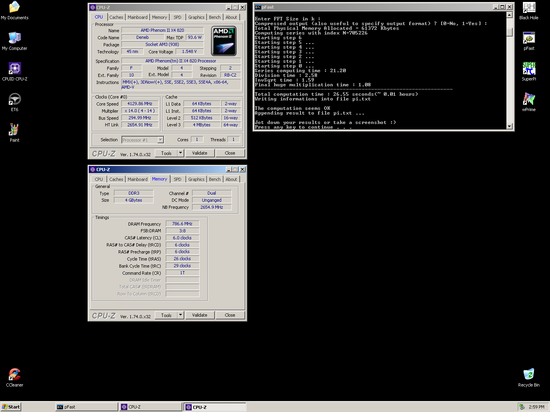The height and width of the screenshot is (412, 550).
Task: Launch SuperPi desktop shortcut
Action: [529, 72]
